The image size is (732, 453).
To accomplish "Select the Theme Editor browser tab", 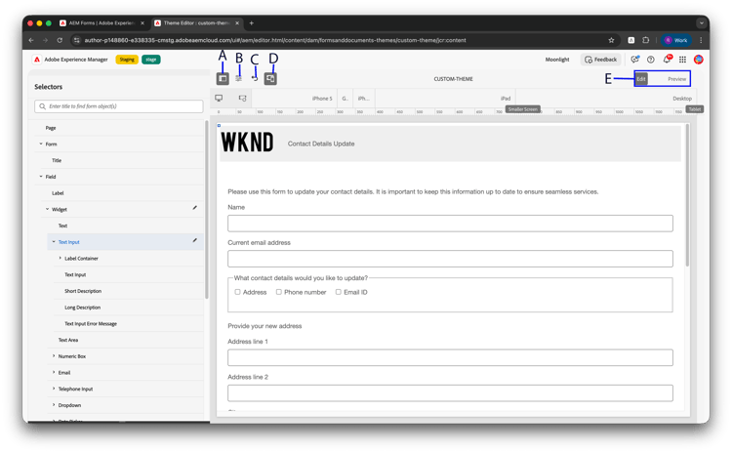I will click(x=196, y=22).
